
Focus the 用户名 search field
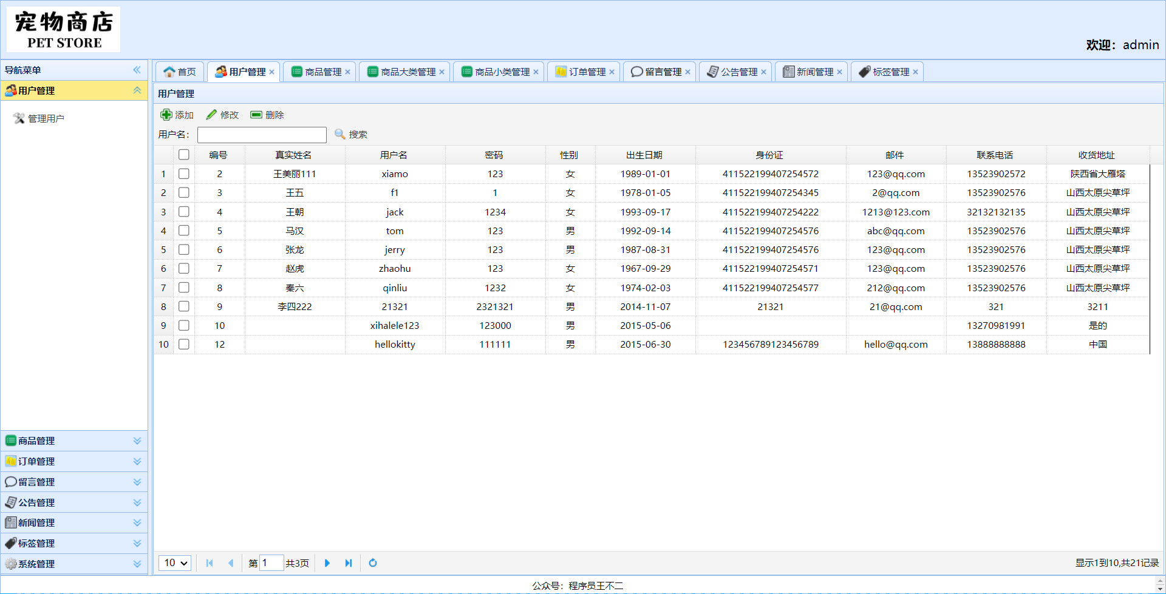point(262,135)
